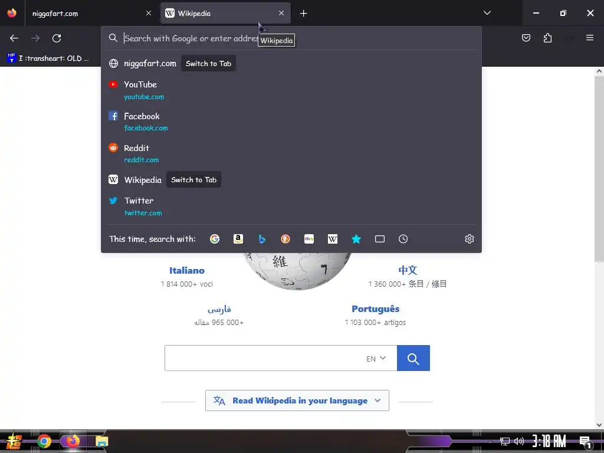The width and height of the screenshot is (604, 453).
Task: Click the blue Wikipedia search button
Action: [x=413, y=358]
